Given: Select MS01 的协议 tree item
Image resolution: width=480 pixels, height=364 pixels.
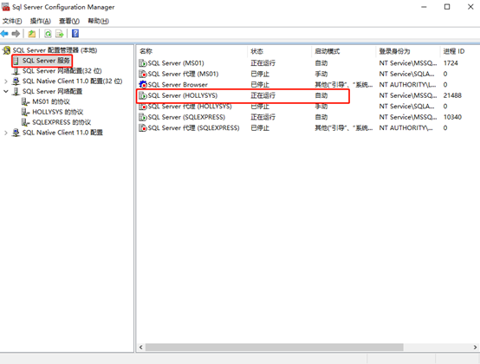Looking at the screenshot, I should pyautogui.click(x=51, y=101).
